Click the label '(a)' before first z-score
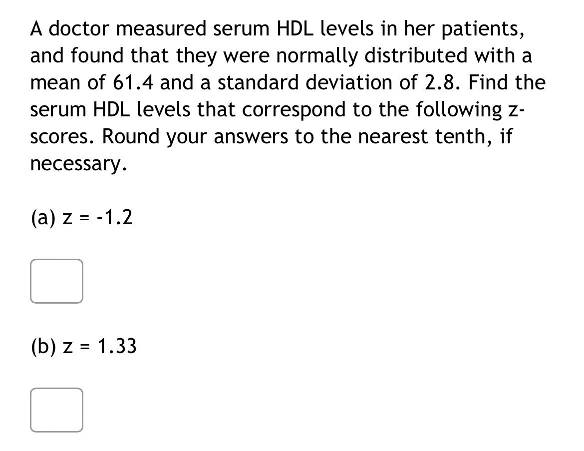This screenshot has height=451, width=584. click(x=42, y=217)
